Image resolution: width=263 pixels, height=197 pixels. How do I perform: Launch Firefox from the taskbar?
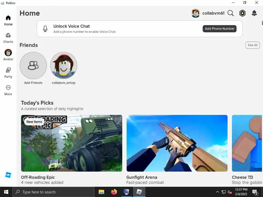(114, 192)
